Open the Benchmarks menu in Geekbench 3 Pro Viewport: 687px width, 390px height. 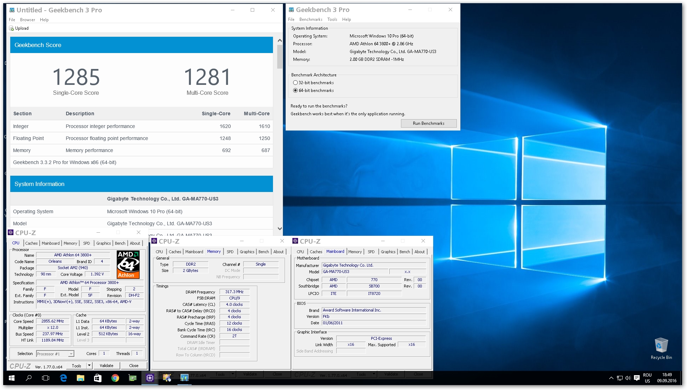311,19
